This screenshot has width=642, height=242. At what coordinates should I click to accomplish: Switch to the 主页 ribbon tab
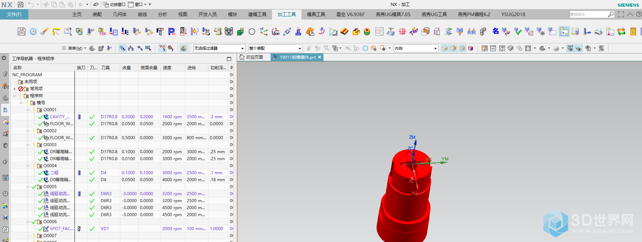pyautogui.click(x=77, y=14)
